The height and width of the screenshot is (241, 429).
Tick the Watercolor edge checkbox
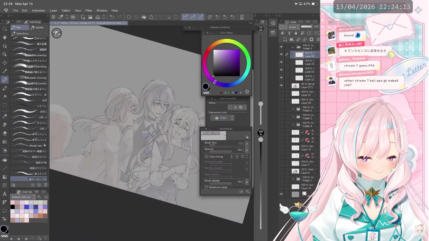206,187
